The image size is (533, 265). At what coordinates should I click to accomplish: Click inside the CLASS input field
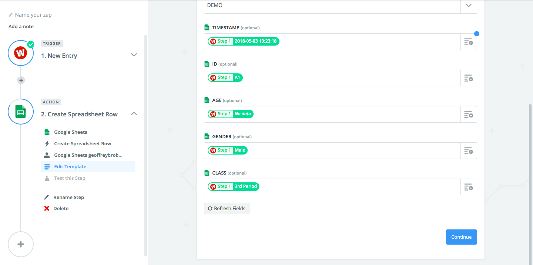click(x=332, y=187)
